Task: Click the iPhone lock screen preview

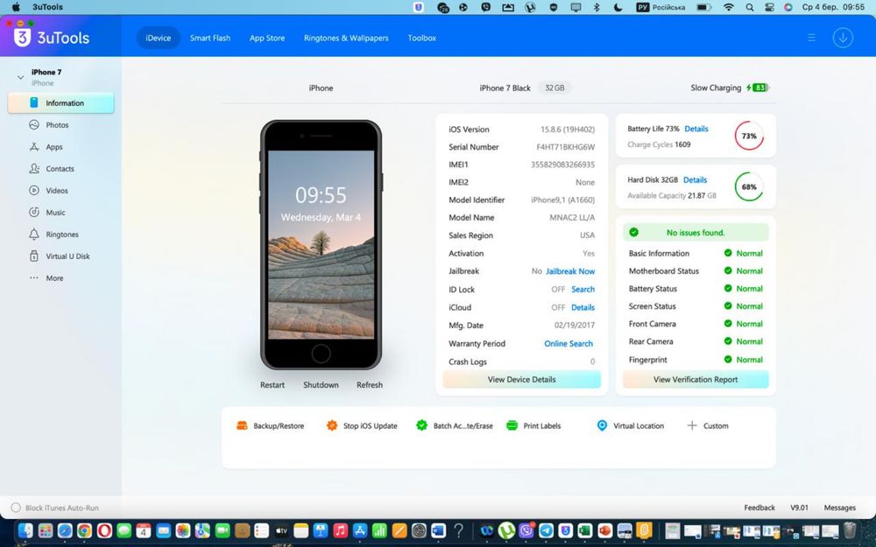Action: click(x=321, y=244)
